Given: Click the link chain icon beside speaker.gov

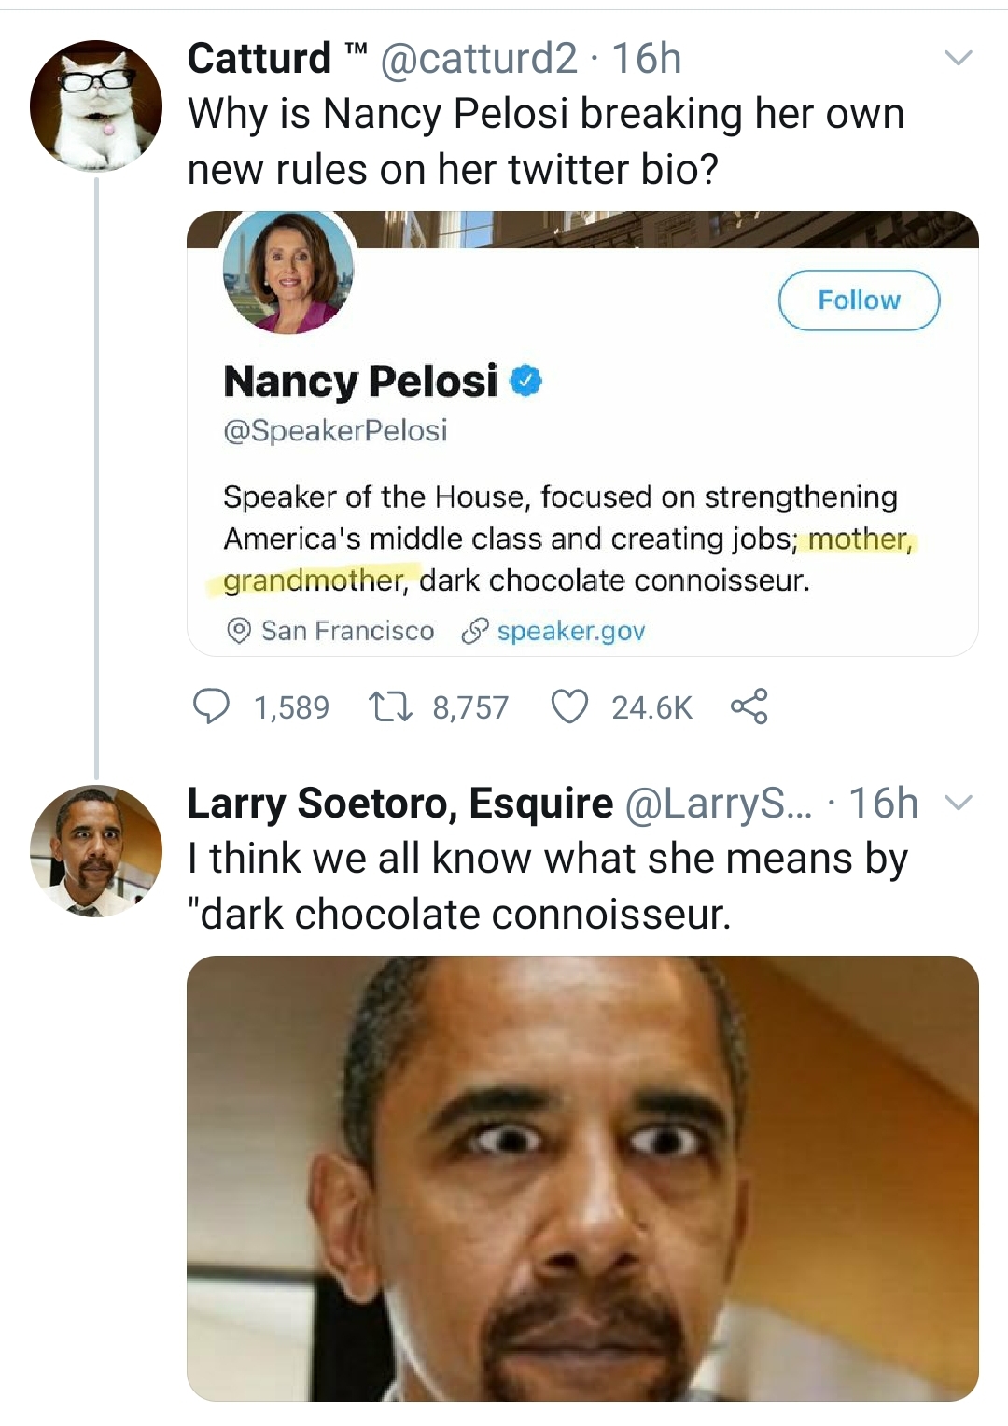Looking at the screenshot, I should coord(475,632).
